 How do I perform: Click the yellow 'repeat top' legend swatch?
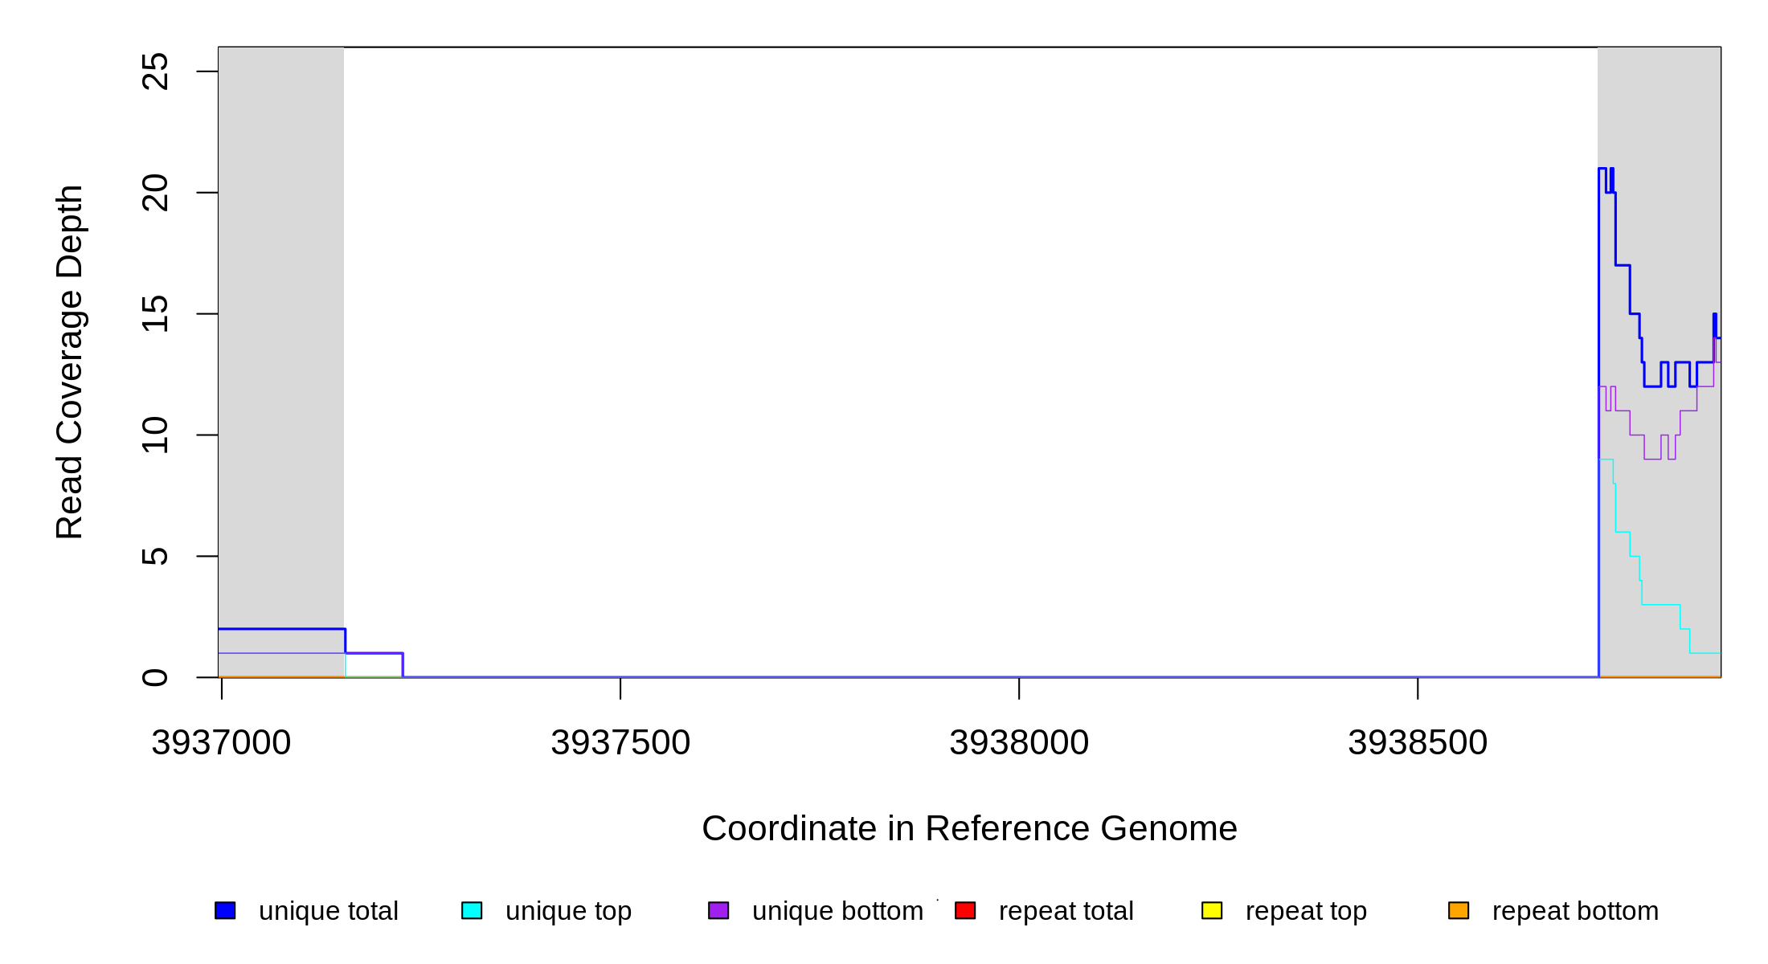[1212, 910]
